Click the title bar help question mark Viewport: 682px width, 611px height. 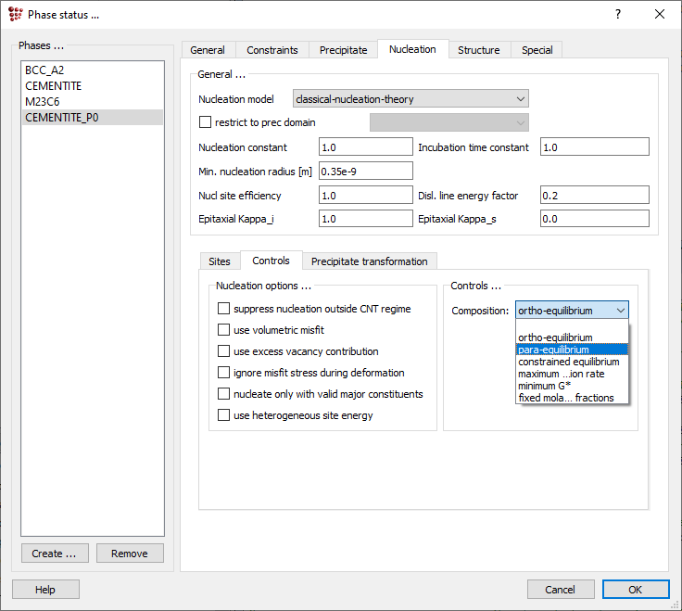coord(618,14)
